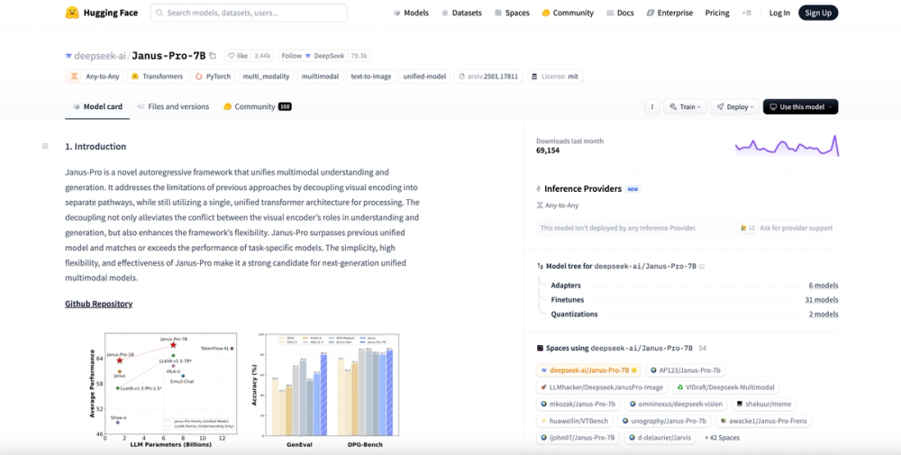This screenshot has height=455, width=901.
Task: Expand the more options menu in top navigation
Action: [x=746, y=13]
